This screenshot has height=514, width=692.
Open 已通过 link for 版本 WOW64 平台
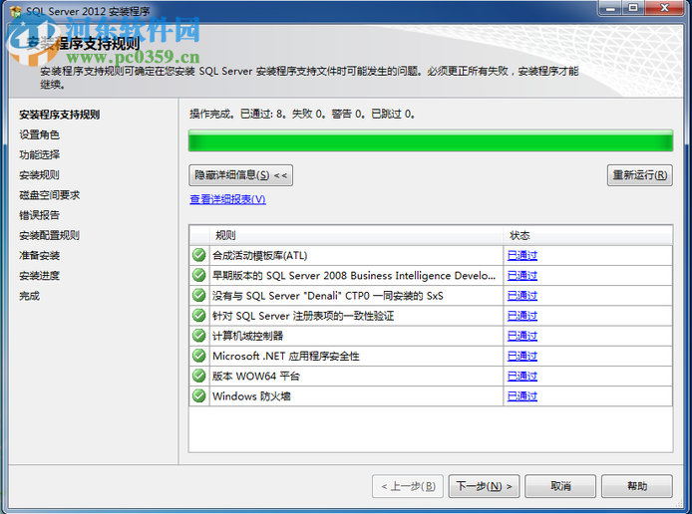coord(522,376)
